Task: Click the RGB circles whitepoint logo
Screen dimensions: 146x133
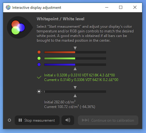Action: (x=18, y=27)
